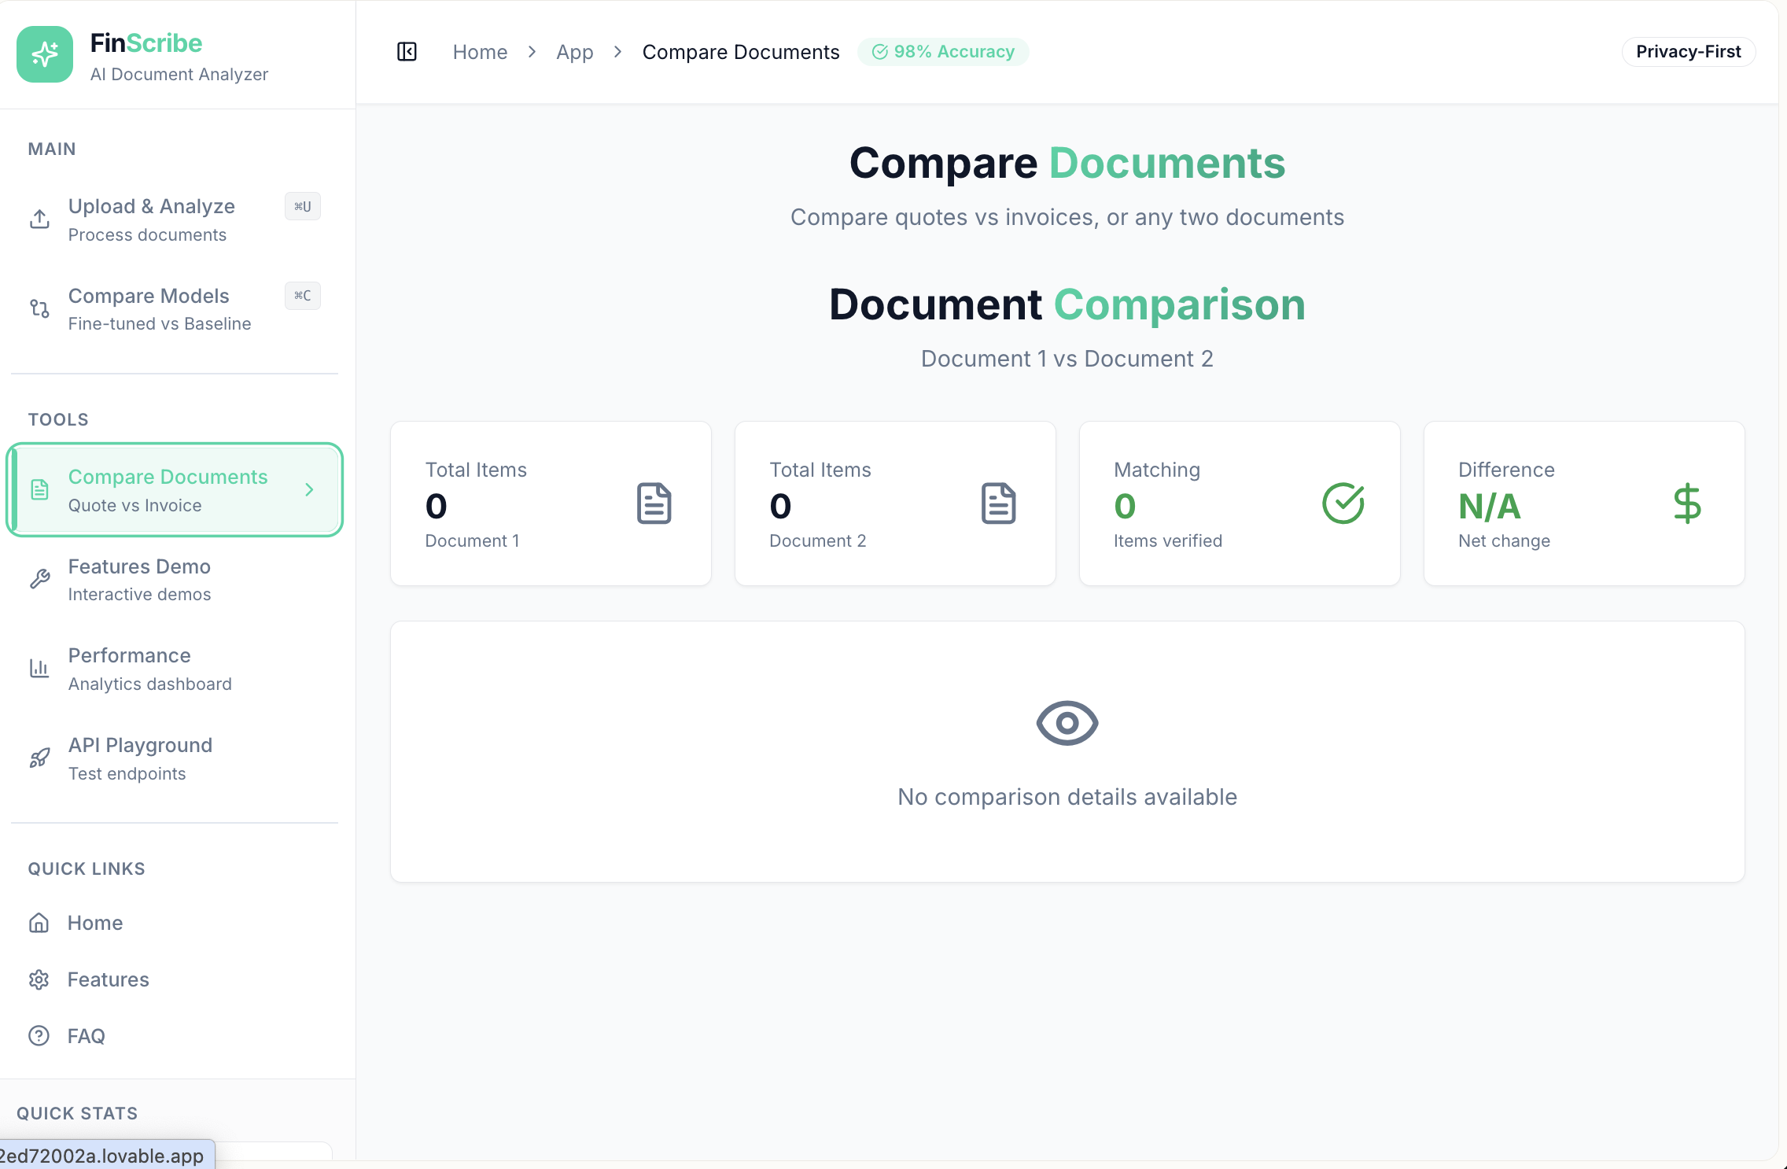Click the 98% Accuracy status badge

943,52
